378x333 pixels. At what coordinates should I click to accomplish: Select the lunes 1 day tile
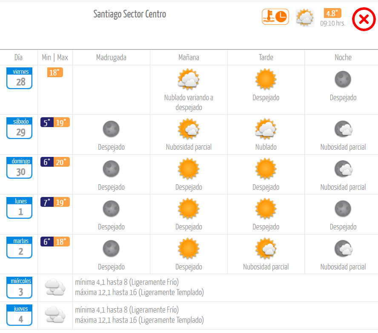point(19,208)
